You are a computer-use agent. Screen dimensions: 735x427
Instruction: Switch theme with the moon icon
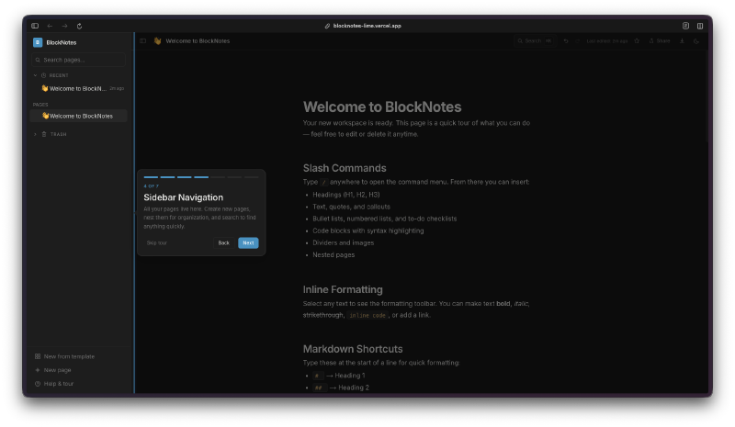point(696,40)
